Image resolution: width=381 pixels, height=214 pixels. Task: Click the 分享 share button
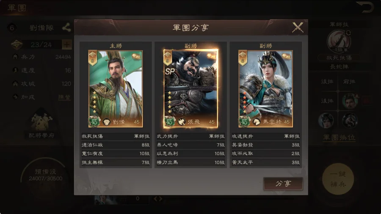pyautogui.click(x=283, y=184)
